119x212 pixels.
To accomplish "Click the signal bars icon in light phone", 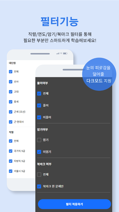I will coord(58,54).
